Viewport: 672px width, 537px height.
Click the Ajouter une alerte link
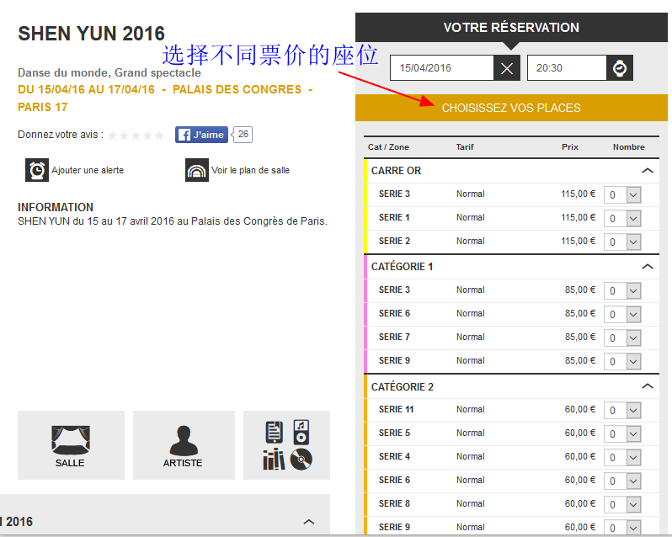click(88, 170)
